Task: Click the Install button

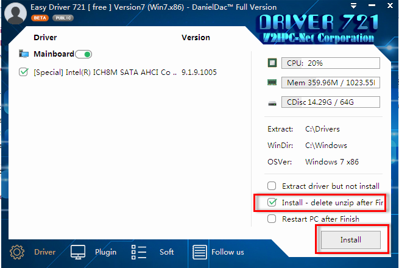Action: pyautogui.click(x=351, y=240)
